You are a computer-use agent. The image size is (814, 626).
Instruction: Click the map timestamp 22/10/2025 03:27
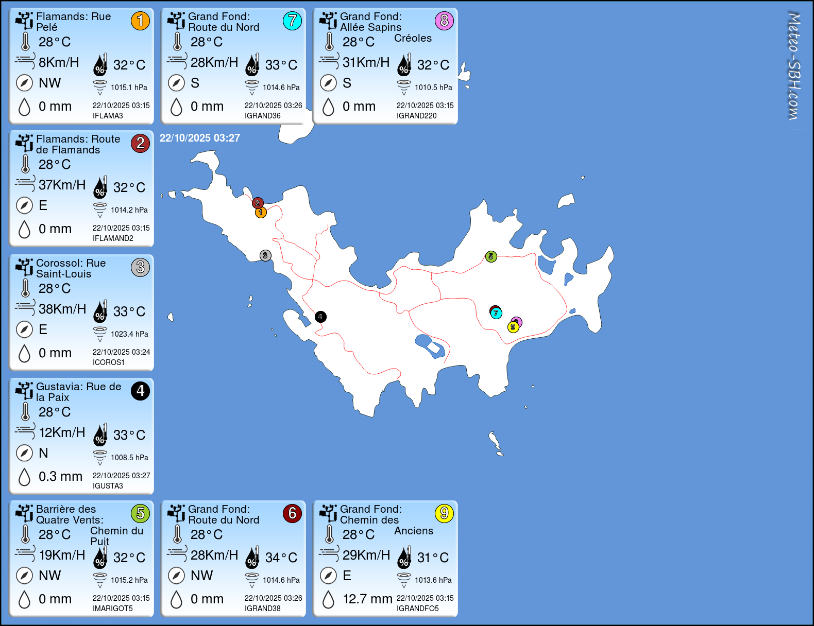(x=200, y=138)
